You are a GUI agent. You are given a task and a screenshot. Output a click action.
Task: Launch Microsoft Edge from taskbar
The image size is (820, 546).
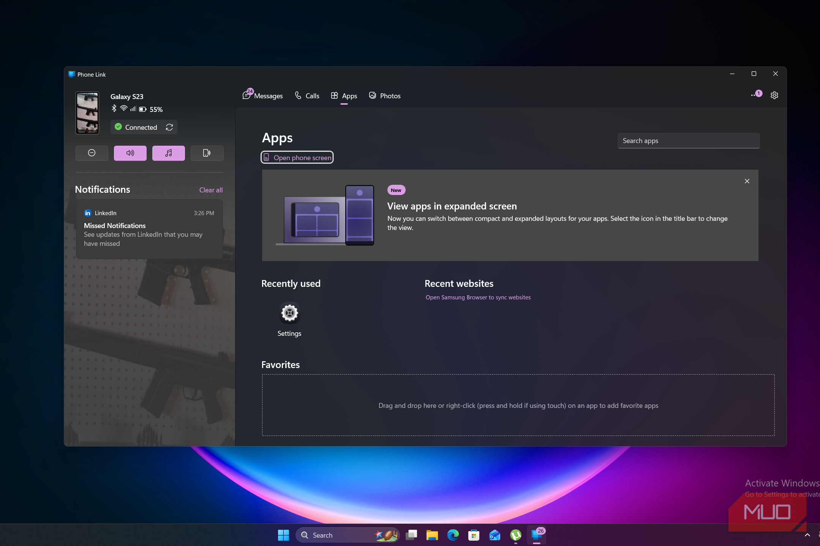coord(453,535)
